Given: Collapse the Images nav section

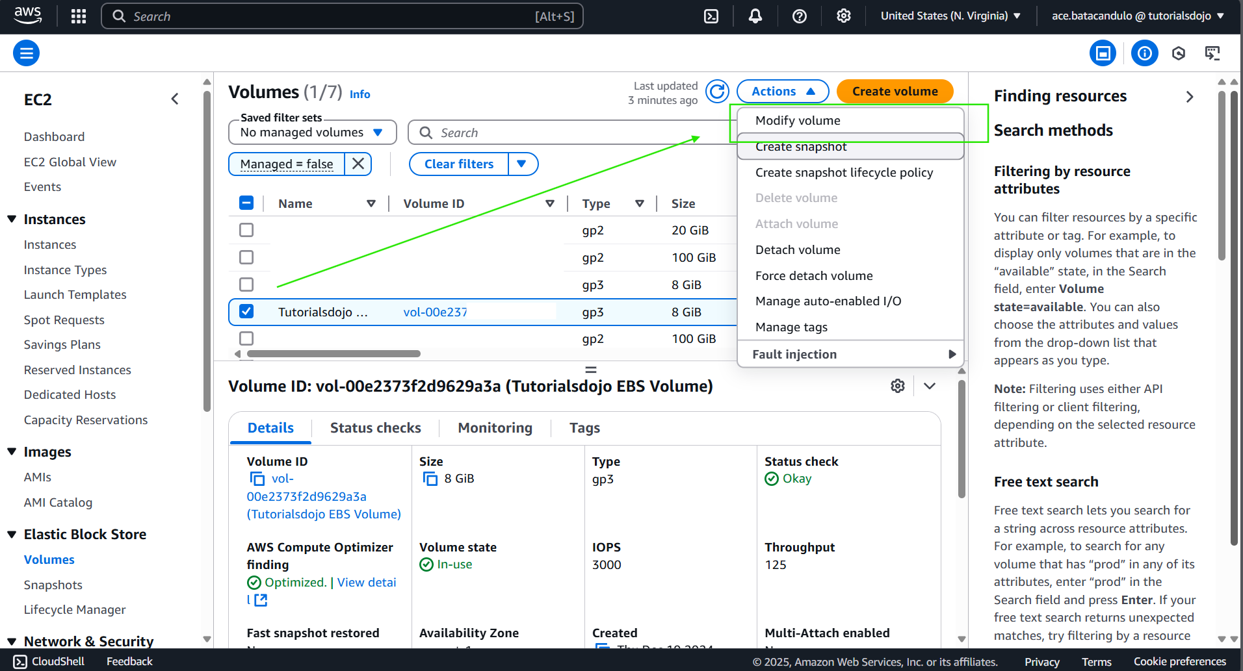Looking at the screenshot, I should tap(12, 451).
